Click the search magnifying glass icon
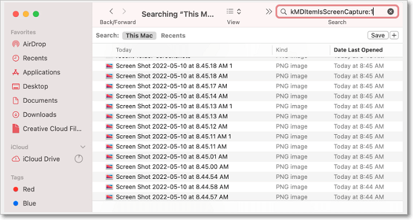413x220 pixels. point(283,12)
